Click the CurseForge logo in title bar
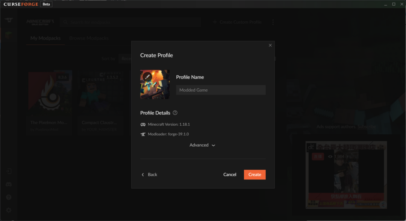Screen dimensions: 406x221 tap(21, 4)
